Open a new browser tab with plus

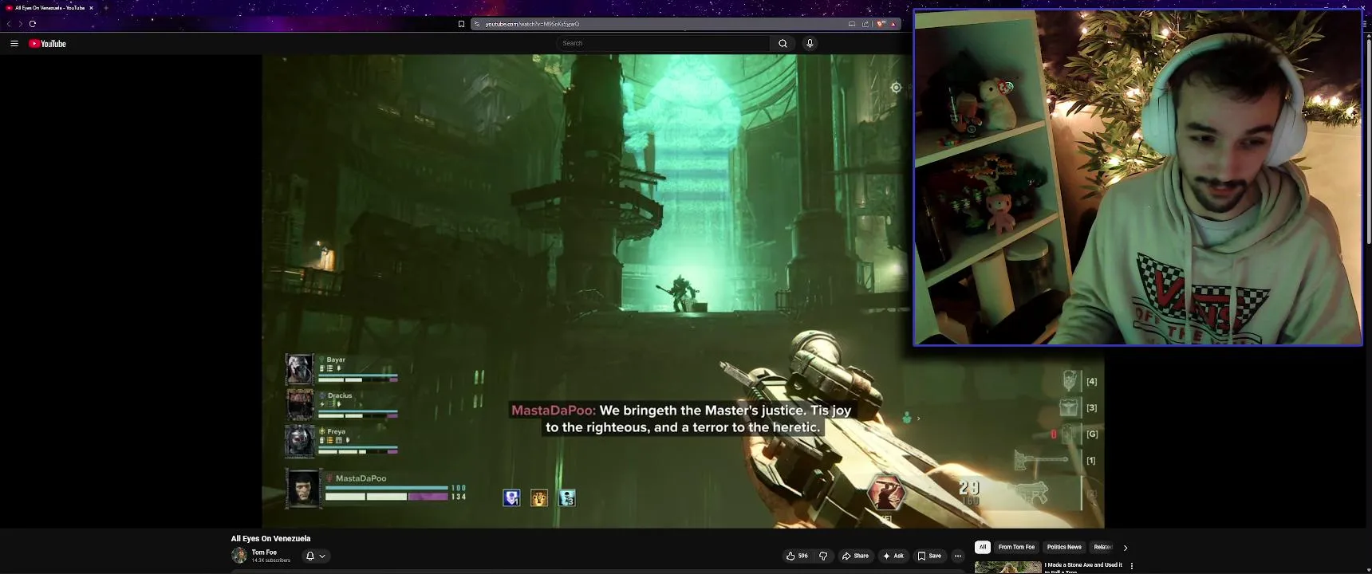[x=105, y=8]
